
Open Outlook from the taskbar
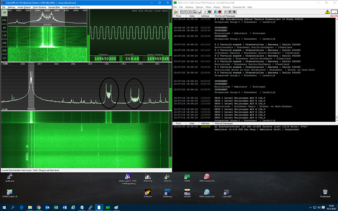pos(47,207)
